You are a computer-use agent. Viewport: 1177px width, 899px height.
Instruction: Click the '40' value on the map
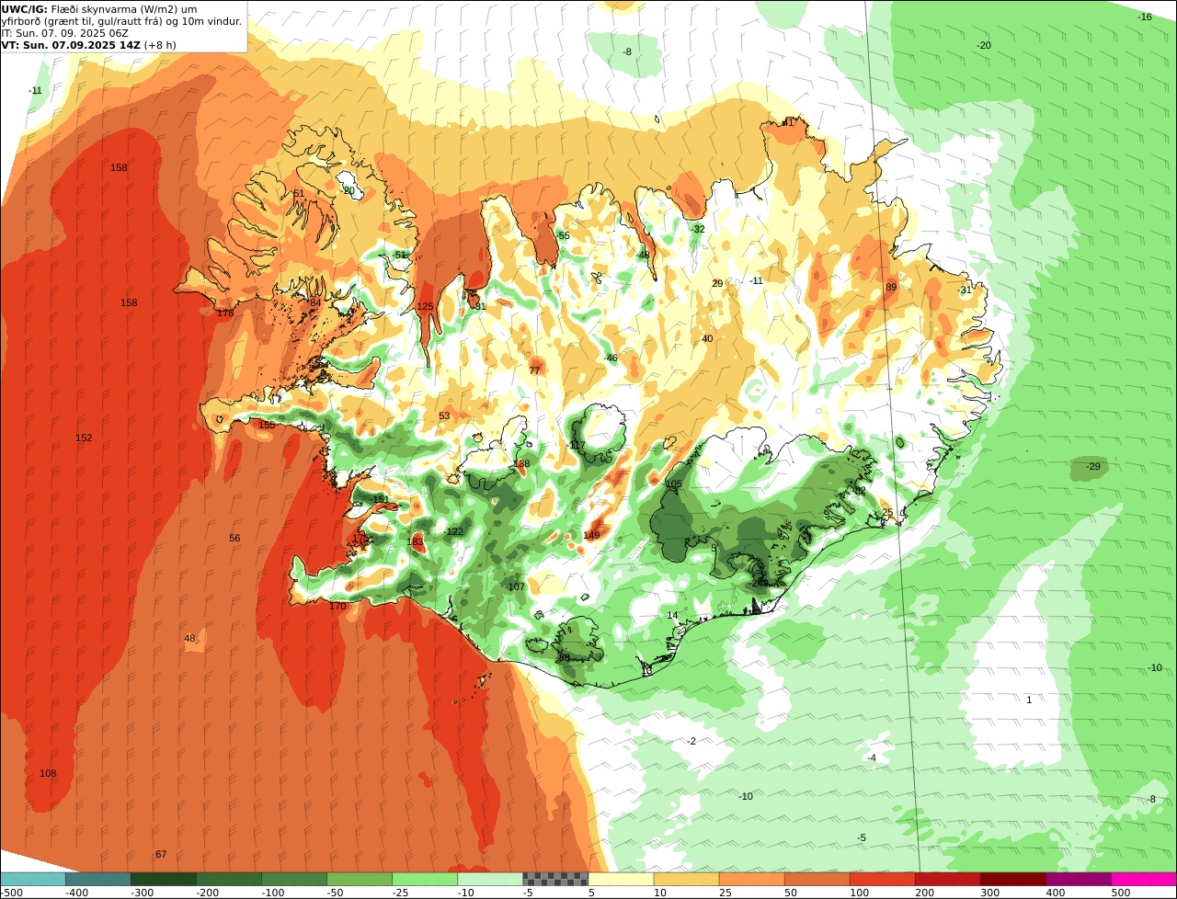click(x=707, y=338)
